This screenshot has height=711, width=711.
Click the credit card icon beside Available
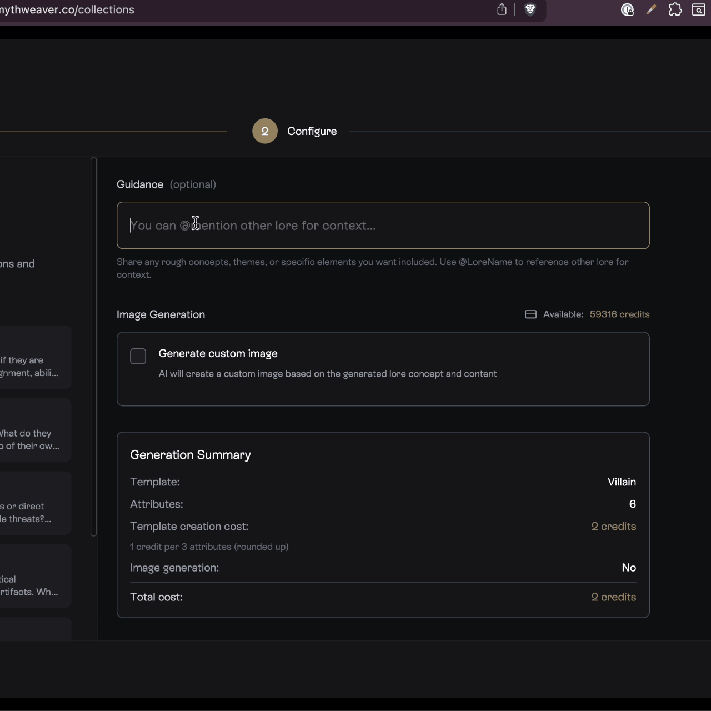[530, 314]
